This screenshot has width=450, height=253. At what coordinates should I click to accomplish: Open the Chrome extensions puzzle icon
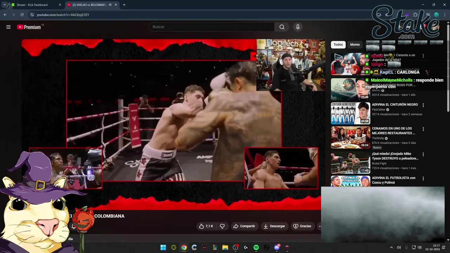point(415,15)
